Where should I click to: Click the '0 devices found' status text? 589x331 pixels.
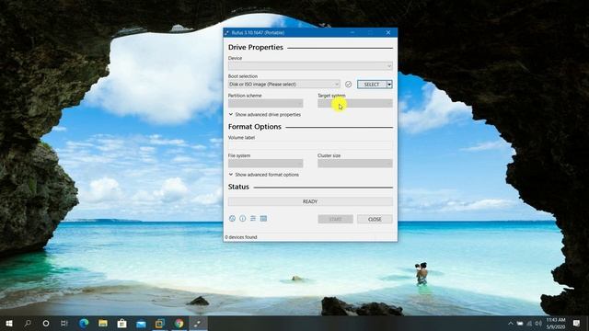click(x=241, y=237)
